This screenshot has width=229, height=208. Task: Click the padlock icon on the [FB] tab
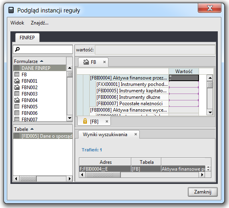pyautogui.click(x=85, y=121)
